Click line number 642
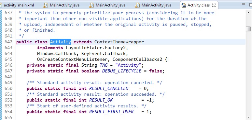Image resolution: width=252 pixels, height=120 pixels. pyautogui.click(x=8, y=42)
